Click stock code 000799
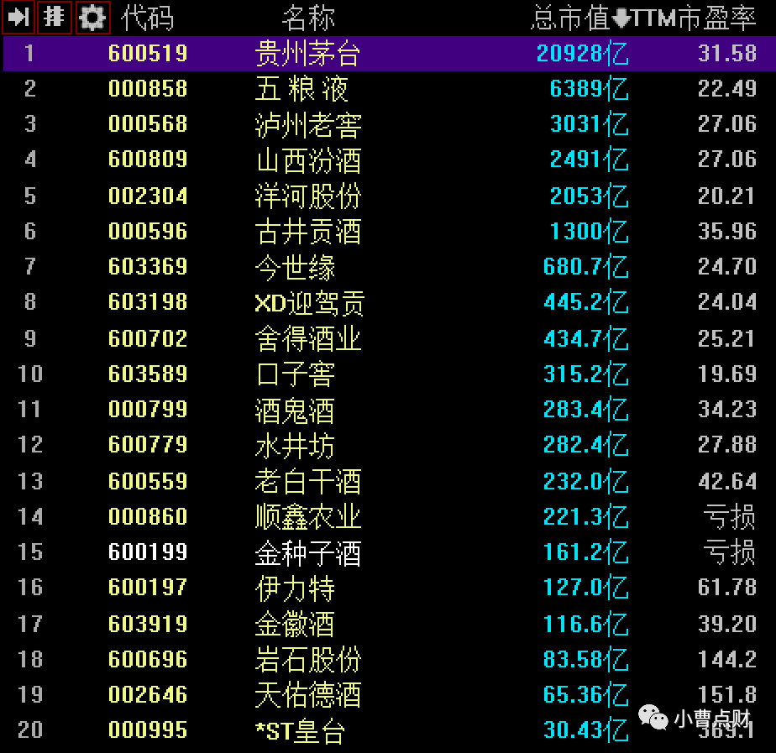The height and width of the screenshot is (753, 776). tap(148, 409)
